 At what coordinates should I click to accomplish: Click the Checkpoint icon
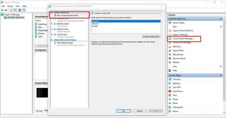170,107
